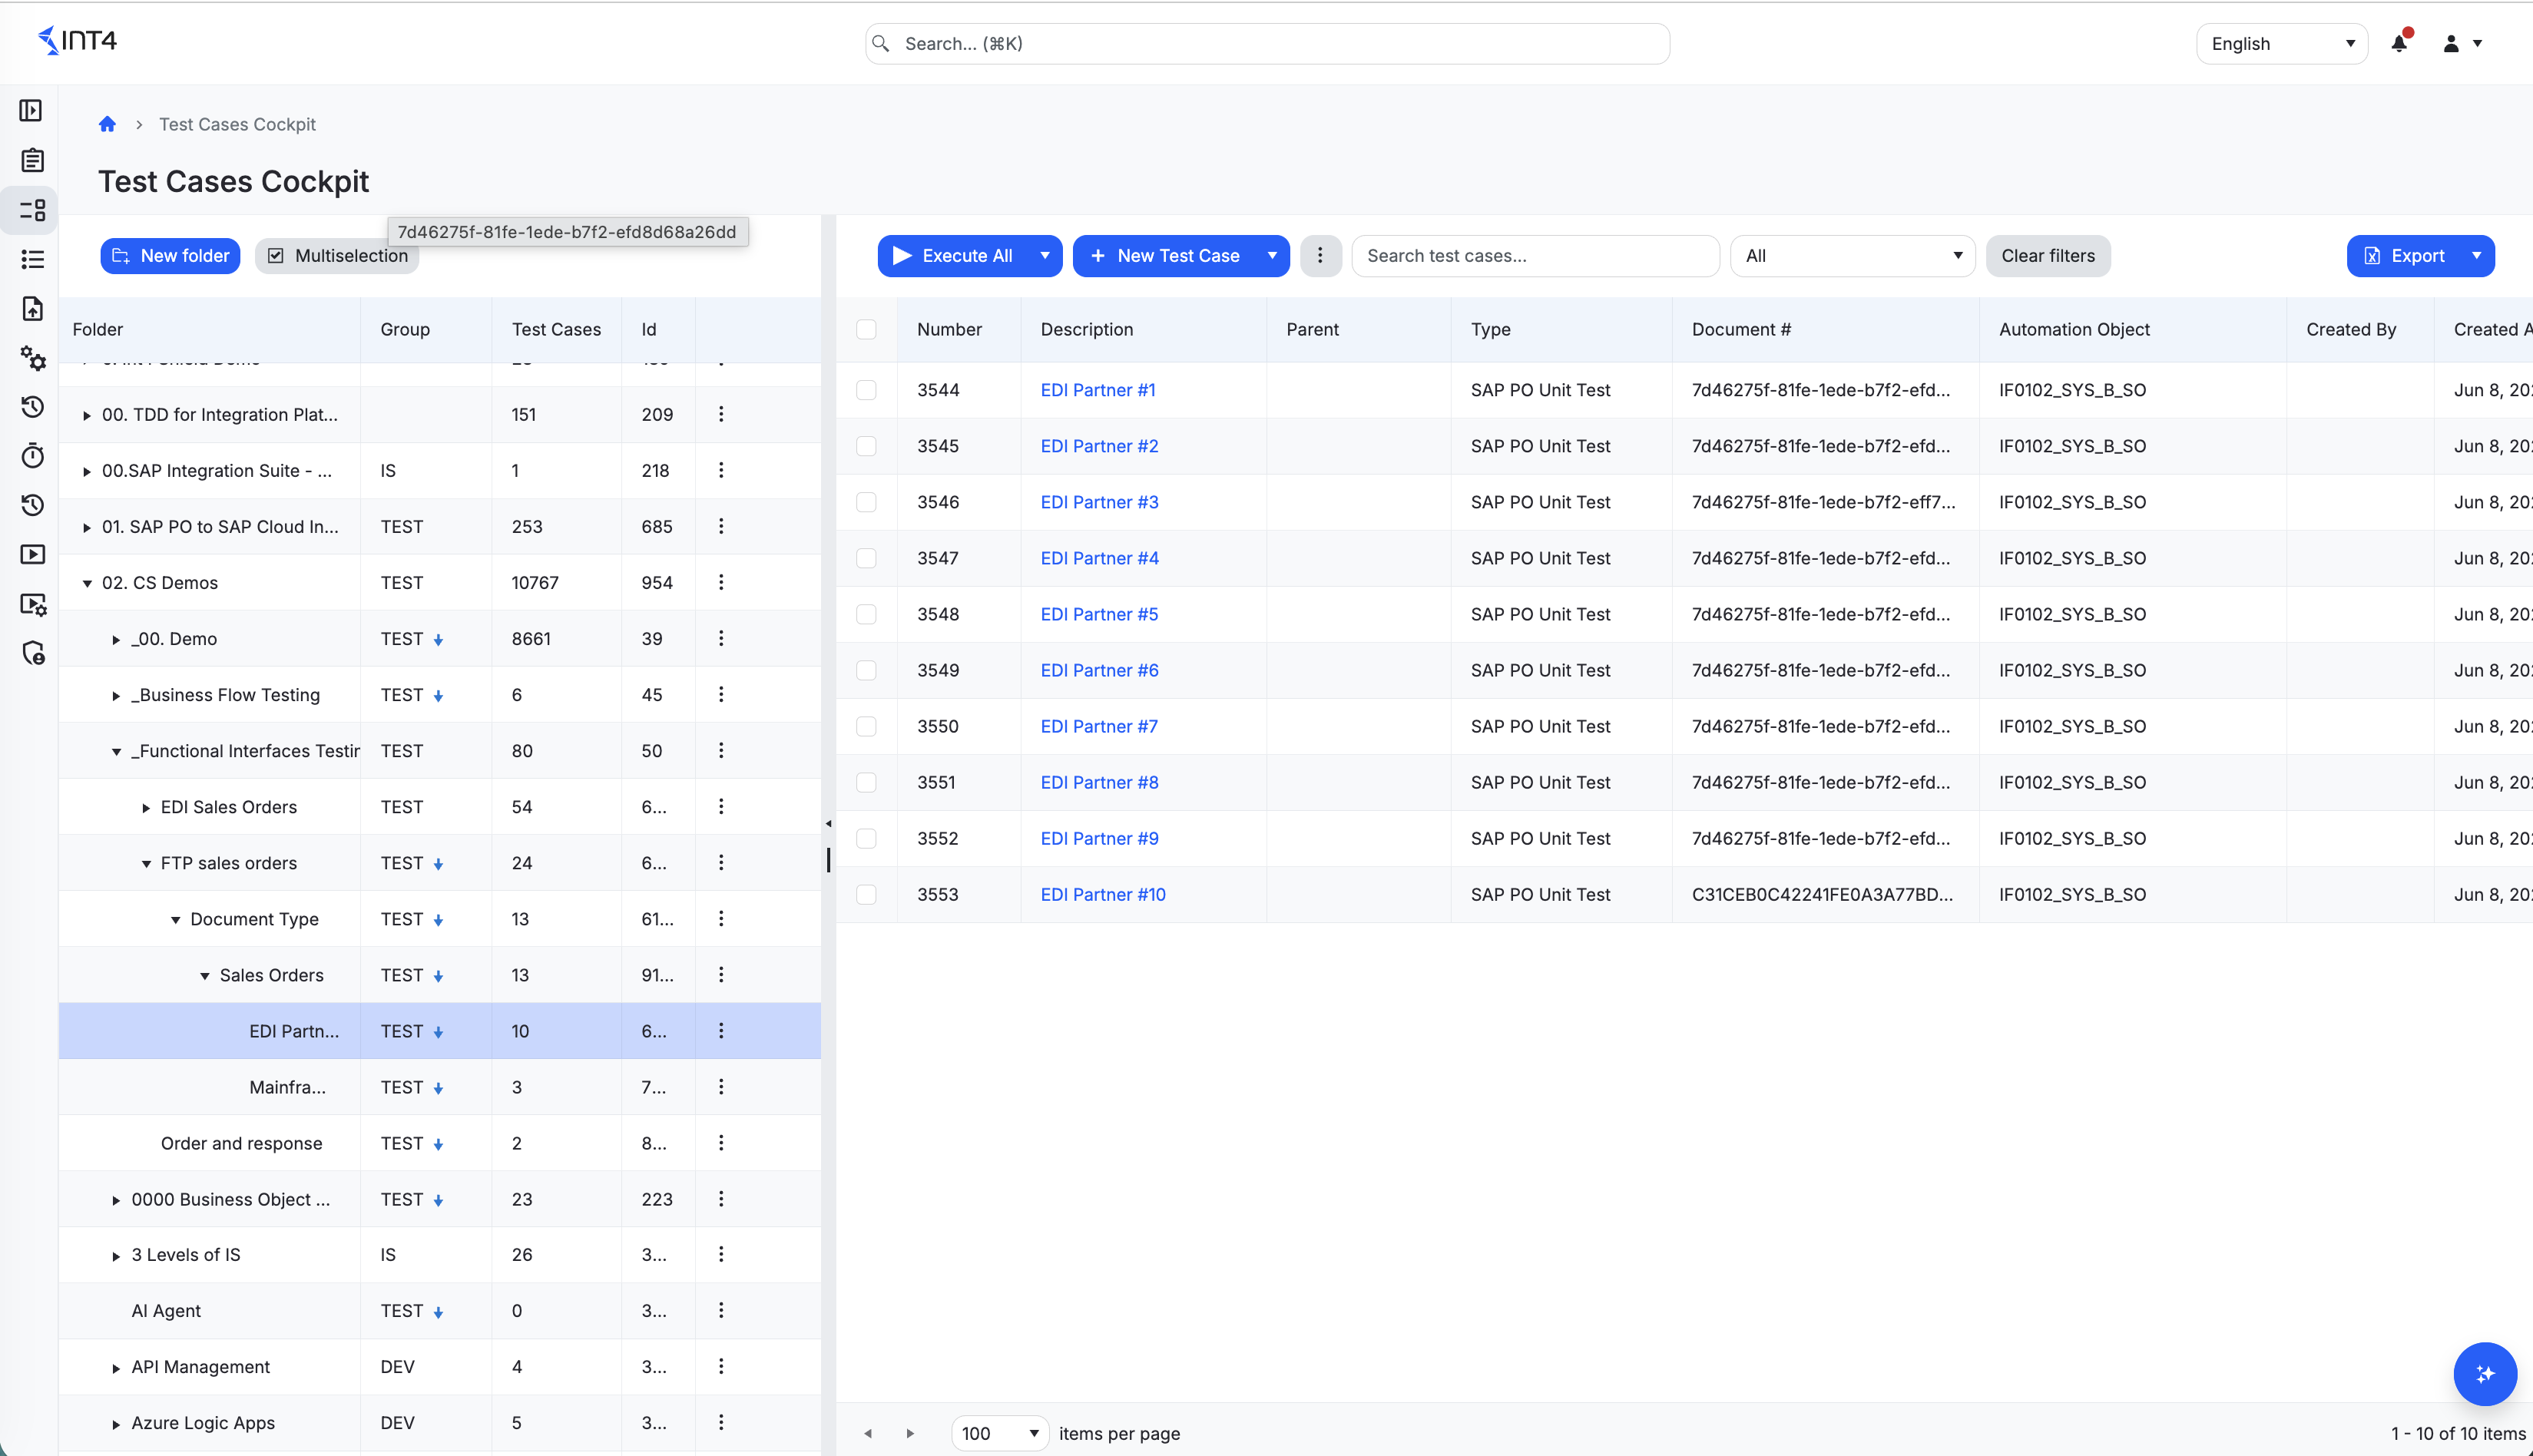
Task: Open the shield lock sidebar icon
Action: (32, 653)
